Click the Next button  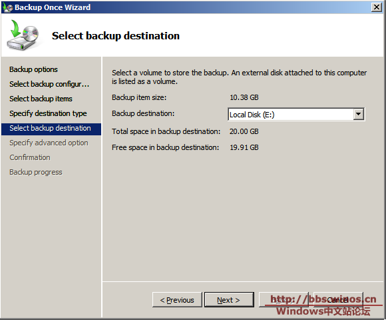[229, 300]
